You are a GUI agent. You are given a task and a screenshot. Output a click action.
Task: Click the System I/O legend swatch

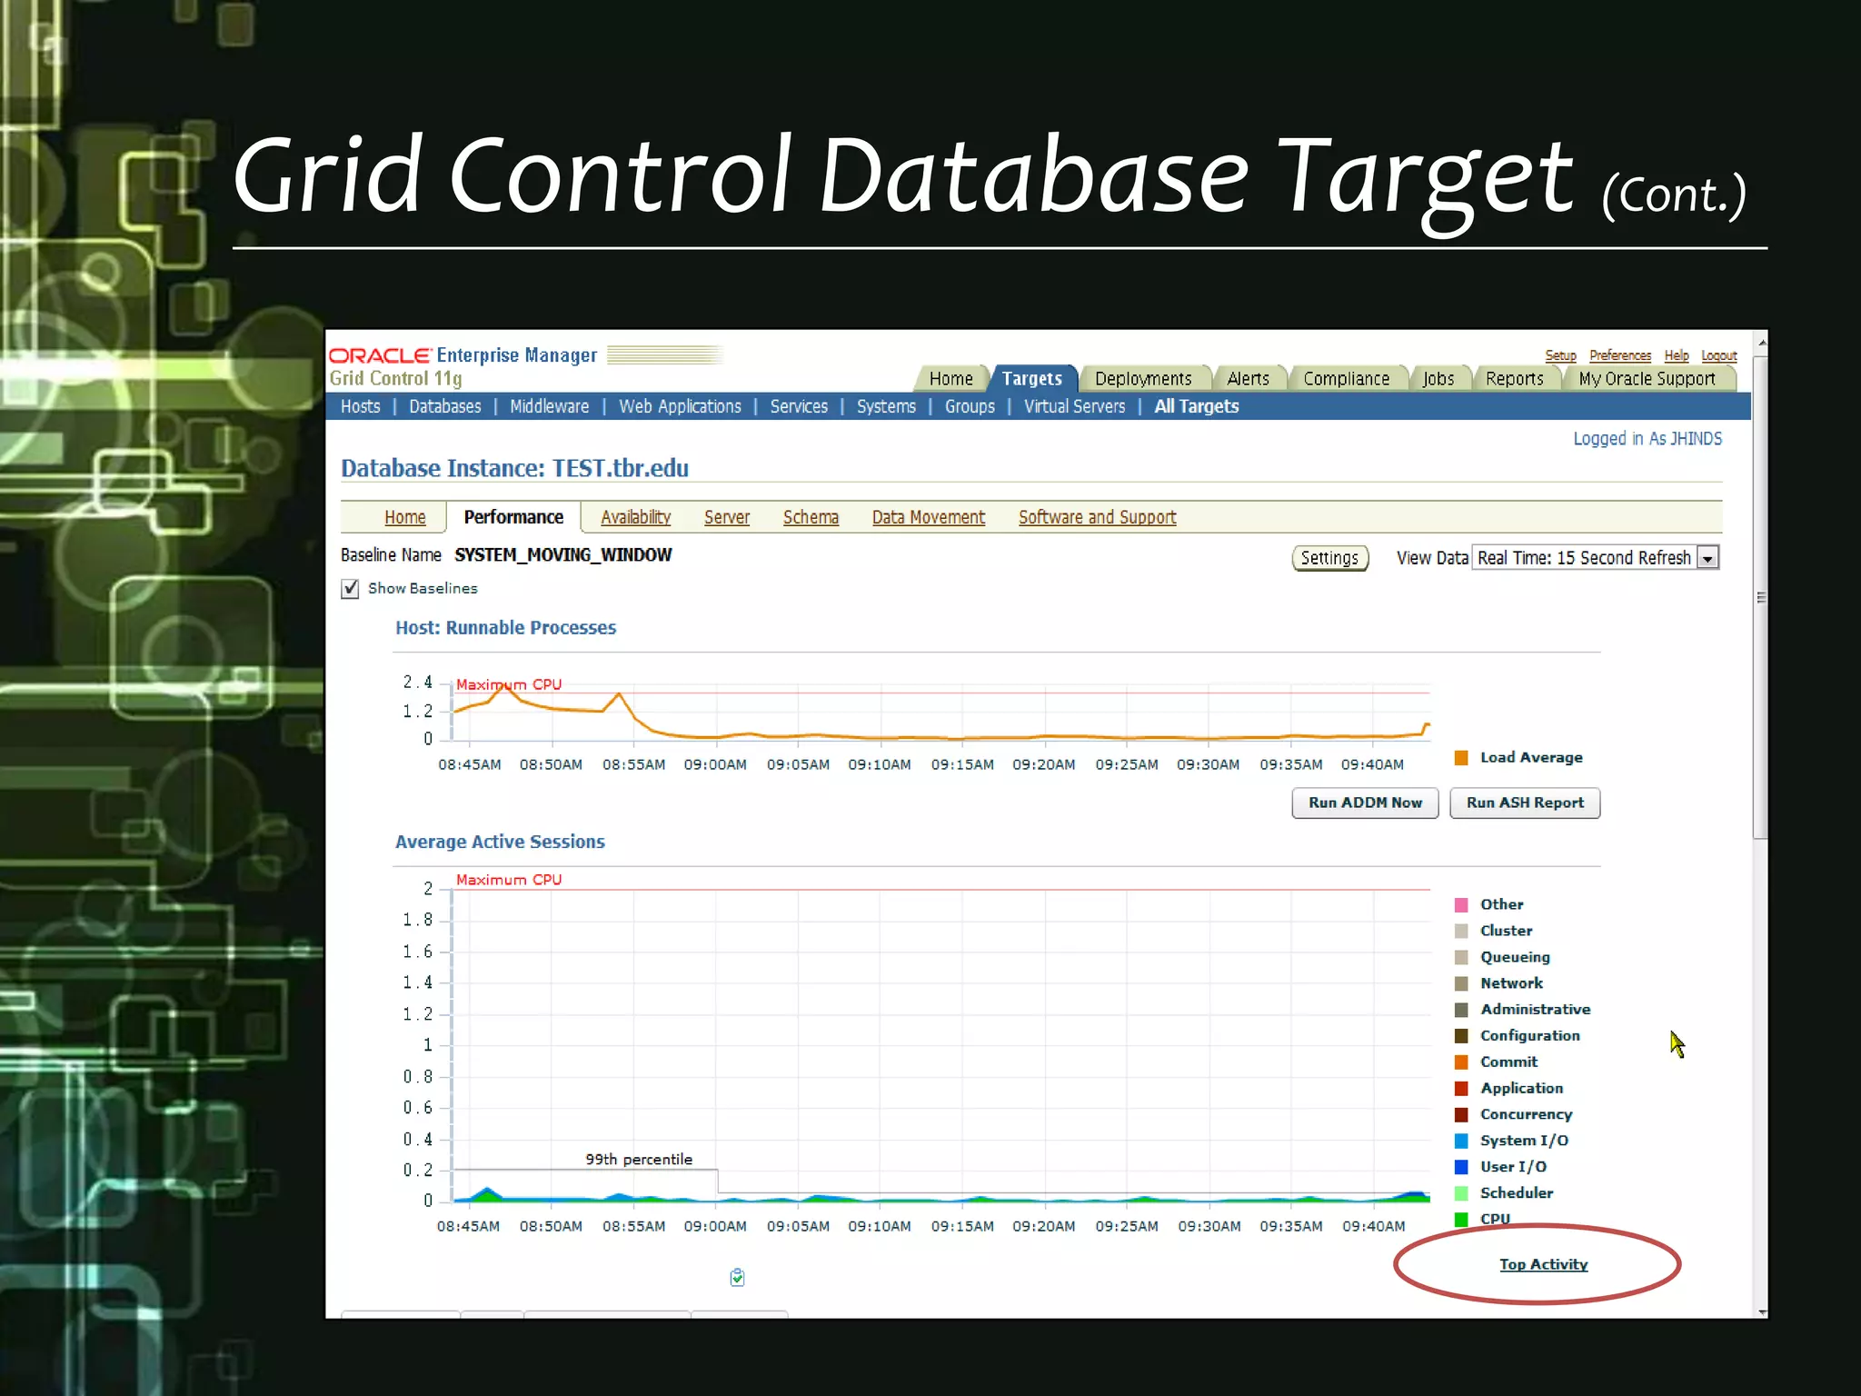[x=1461, y=1141]
